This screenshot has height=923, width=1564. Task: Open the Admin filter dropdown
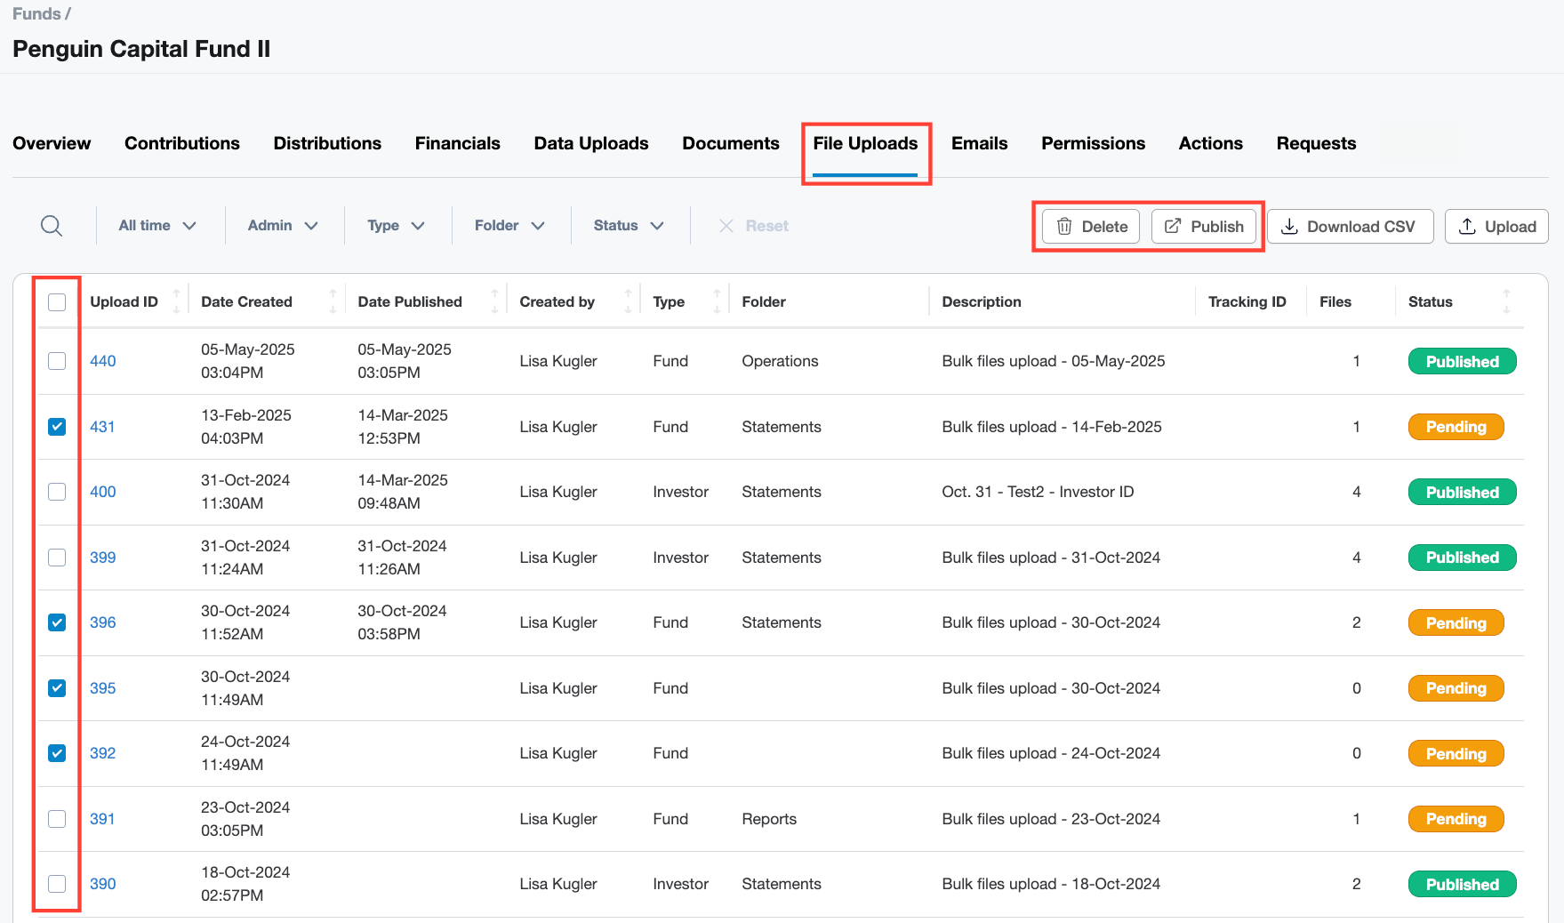tap(283, 226)
